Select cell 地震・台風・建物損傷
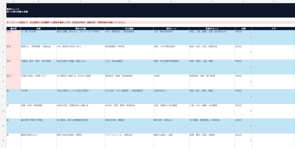The width and height of the screenshot is (295, 148). [38, 111]
